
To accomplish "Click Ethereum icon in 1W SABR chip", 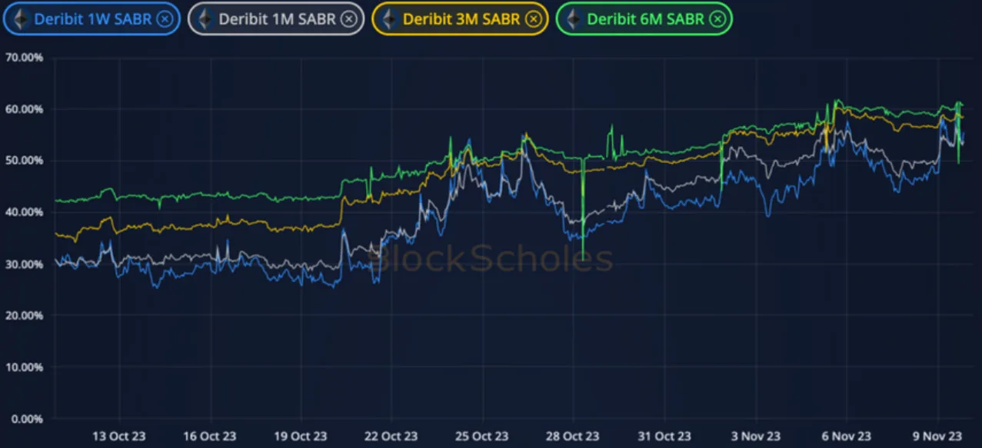I will click(x=20, y=19).
